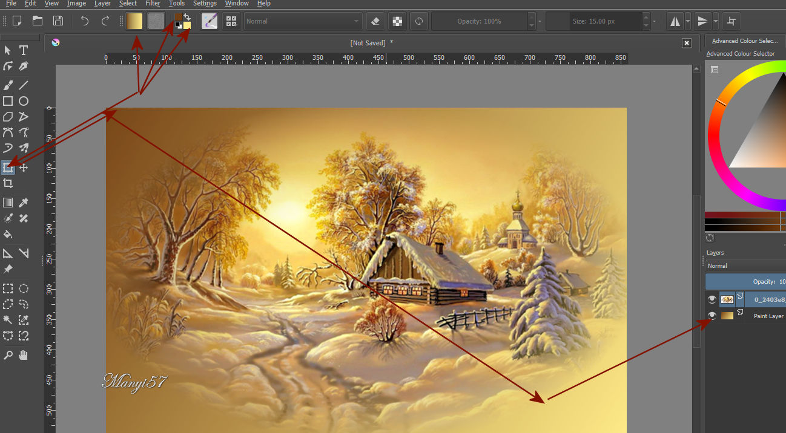786x433 pixels.
Task: Open horizontal mirror options dropdown
Action: click(688, 21)
